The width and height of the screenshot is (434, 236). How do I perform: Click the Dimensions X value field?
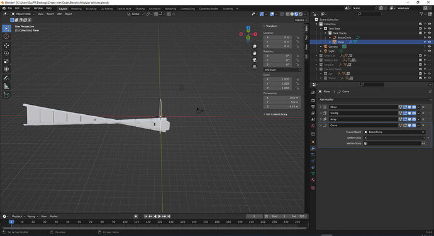tap(282, 98)
